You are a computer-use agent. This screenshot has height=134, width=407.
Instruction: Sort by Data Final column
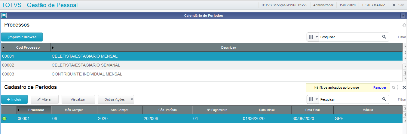point(312,110)
